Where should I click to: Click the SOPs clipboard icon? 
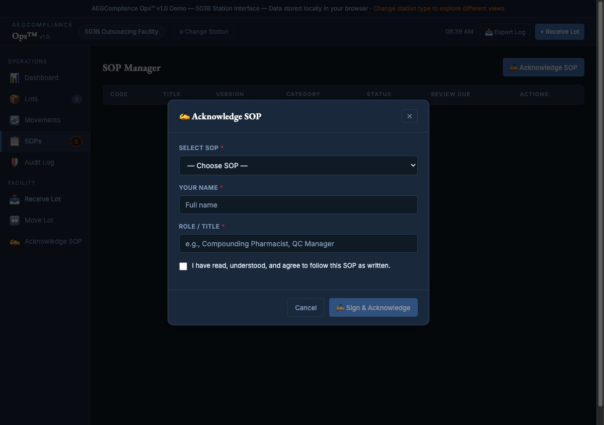click(15, 141)
